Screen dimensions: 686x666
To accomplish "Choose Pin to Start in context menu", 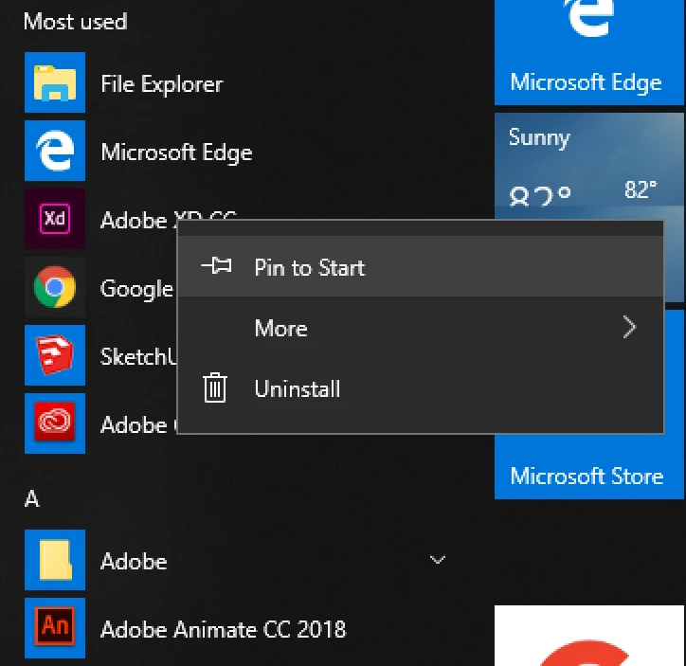I will coord(421,267).
